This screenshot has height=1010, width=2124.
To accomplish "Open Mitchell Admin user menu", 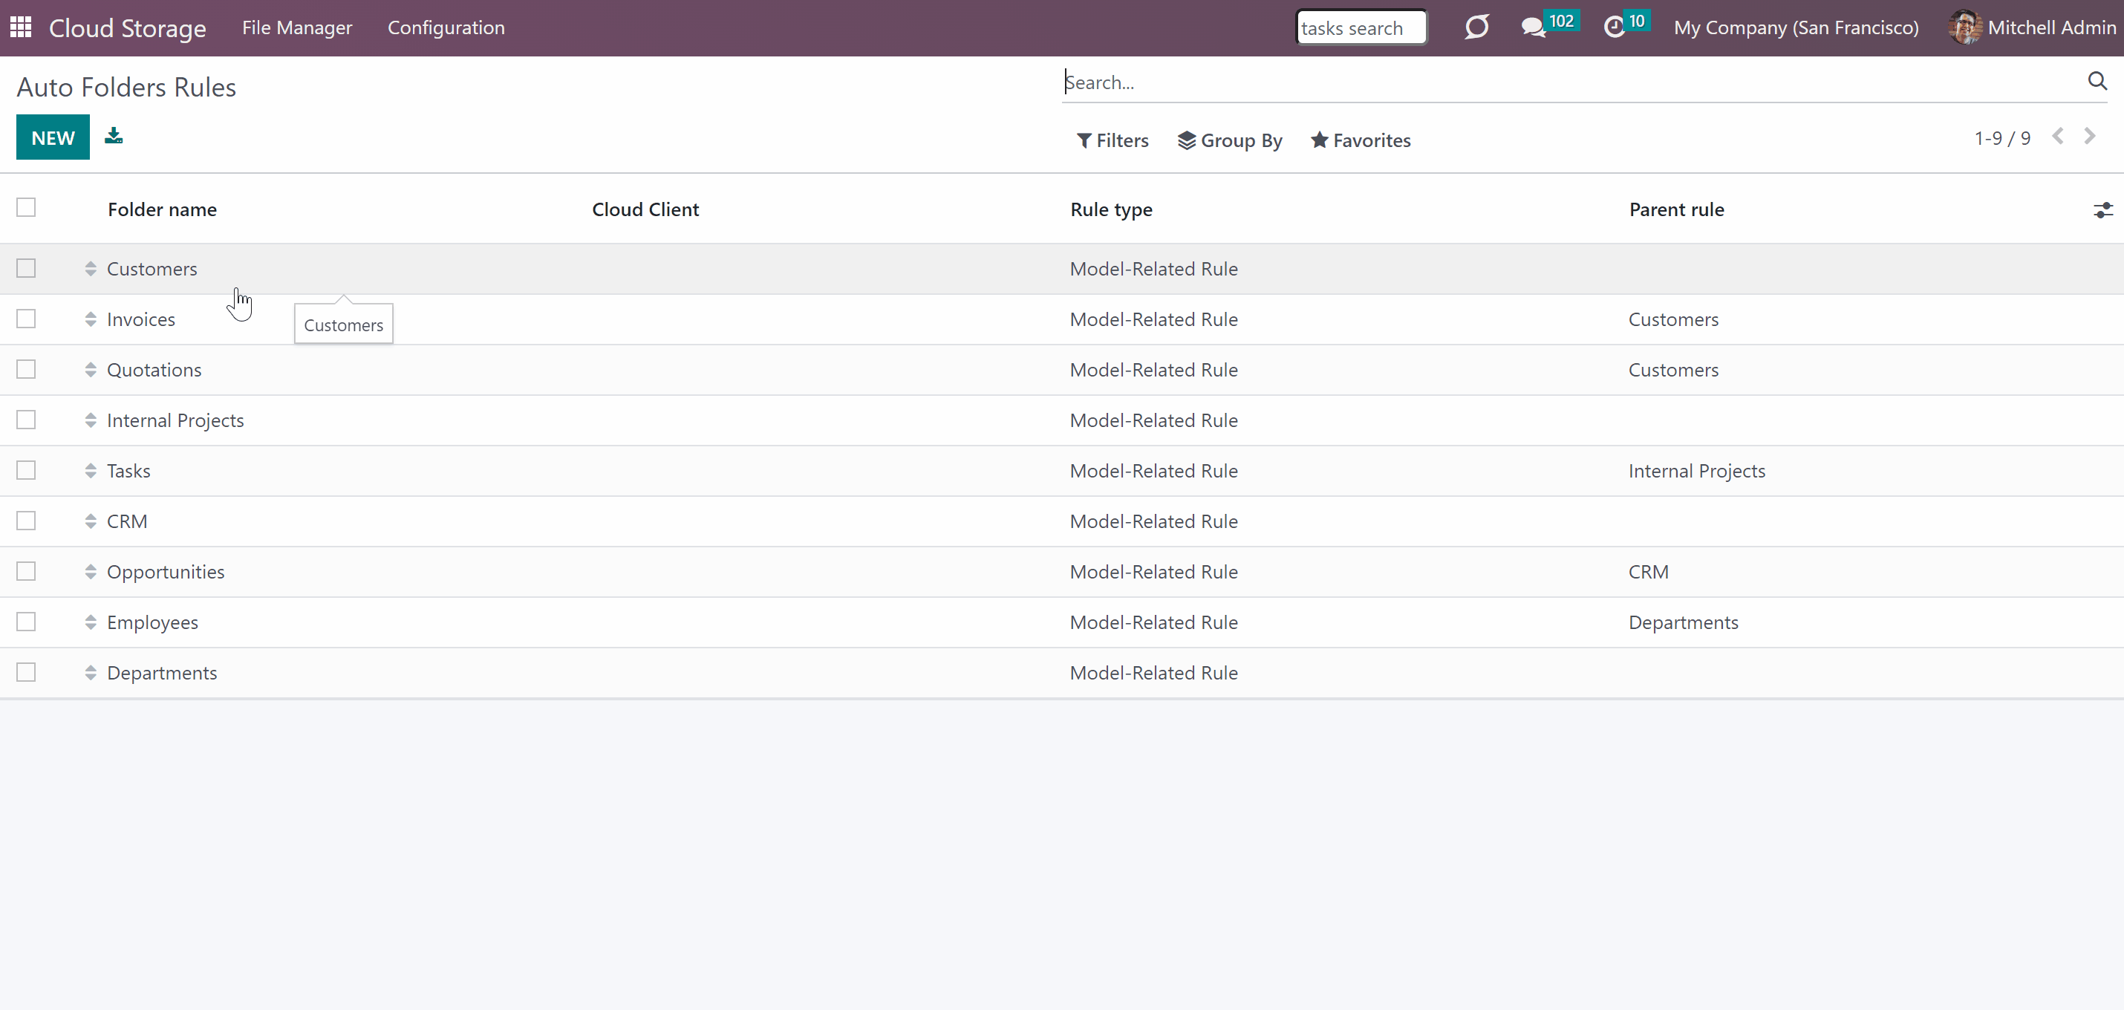I will click(2032, 27).
